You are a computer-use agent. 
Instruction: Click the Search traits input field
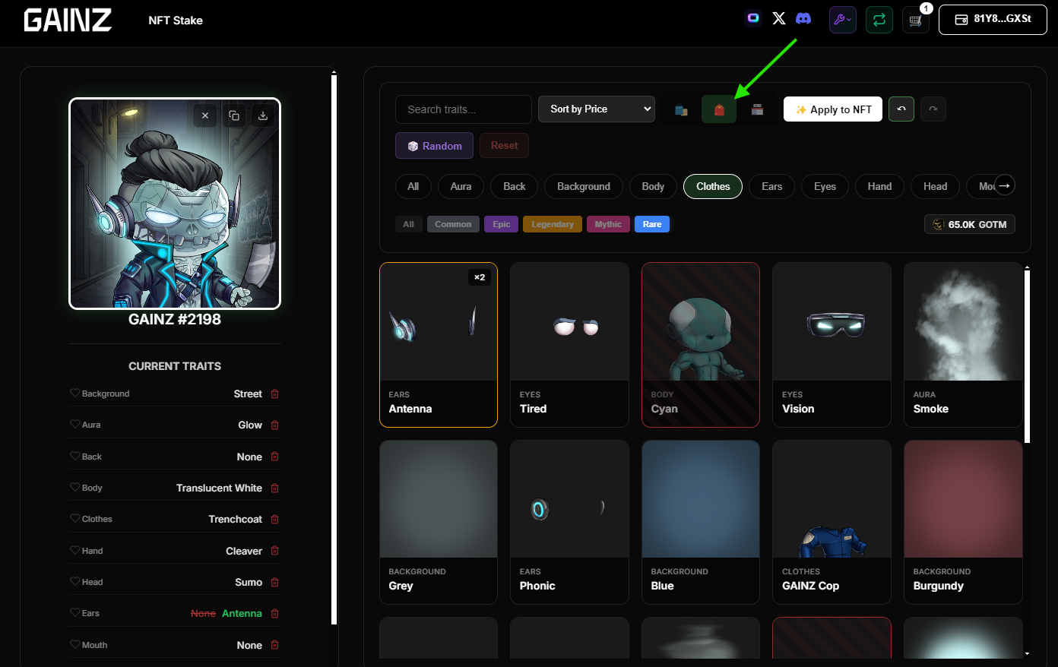pyautogui.click(x=463, y=109)
